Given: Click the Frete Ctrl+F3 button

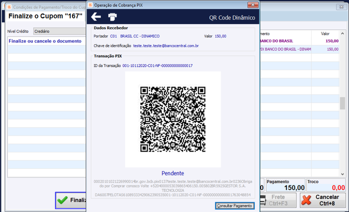Looking at the screenshot, I should point(278,200).
